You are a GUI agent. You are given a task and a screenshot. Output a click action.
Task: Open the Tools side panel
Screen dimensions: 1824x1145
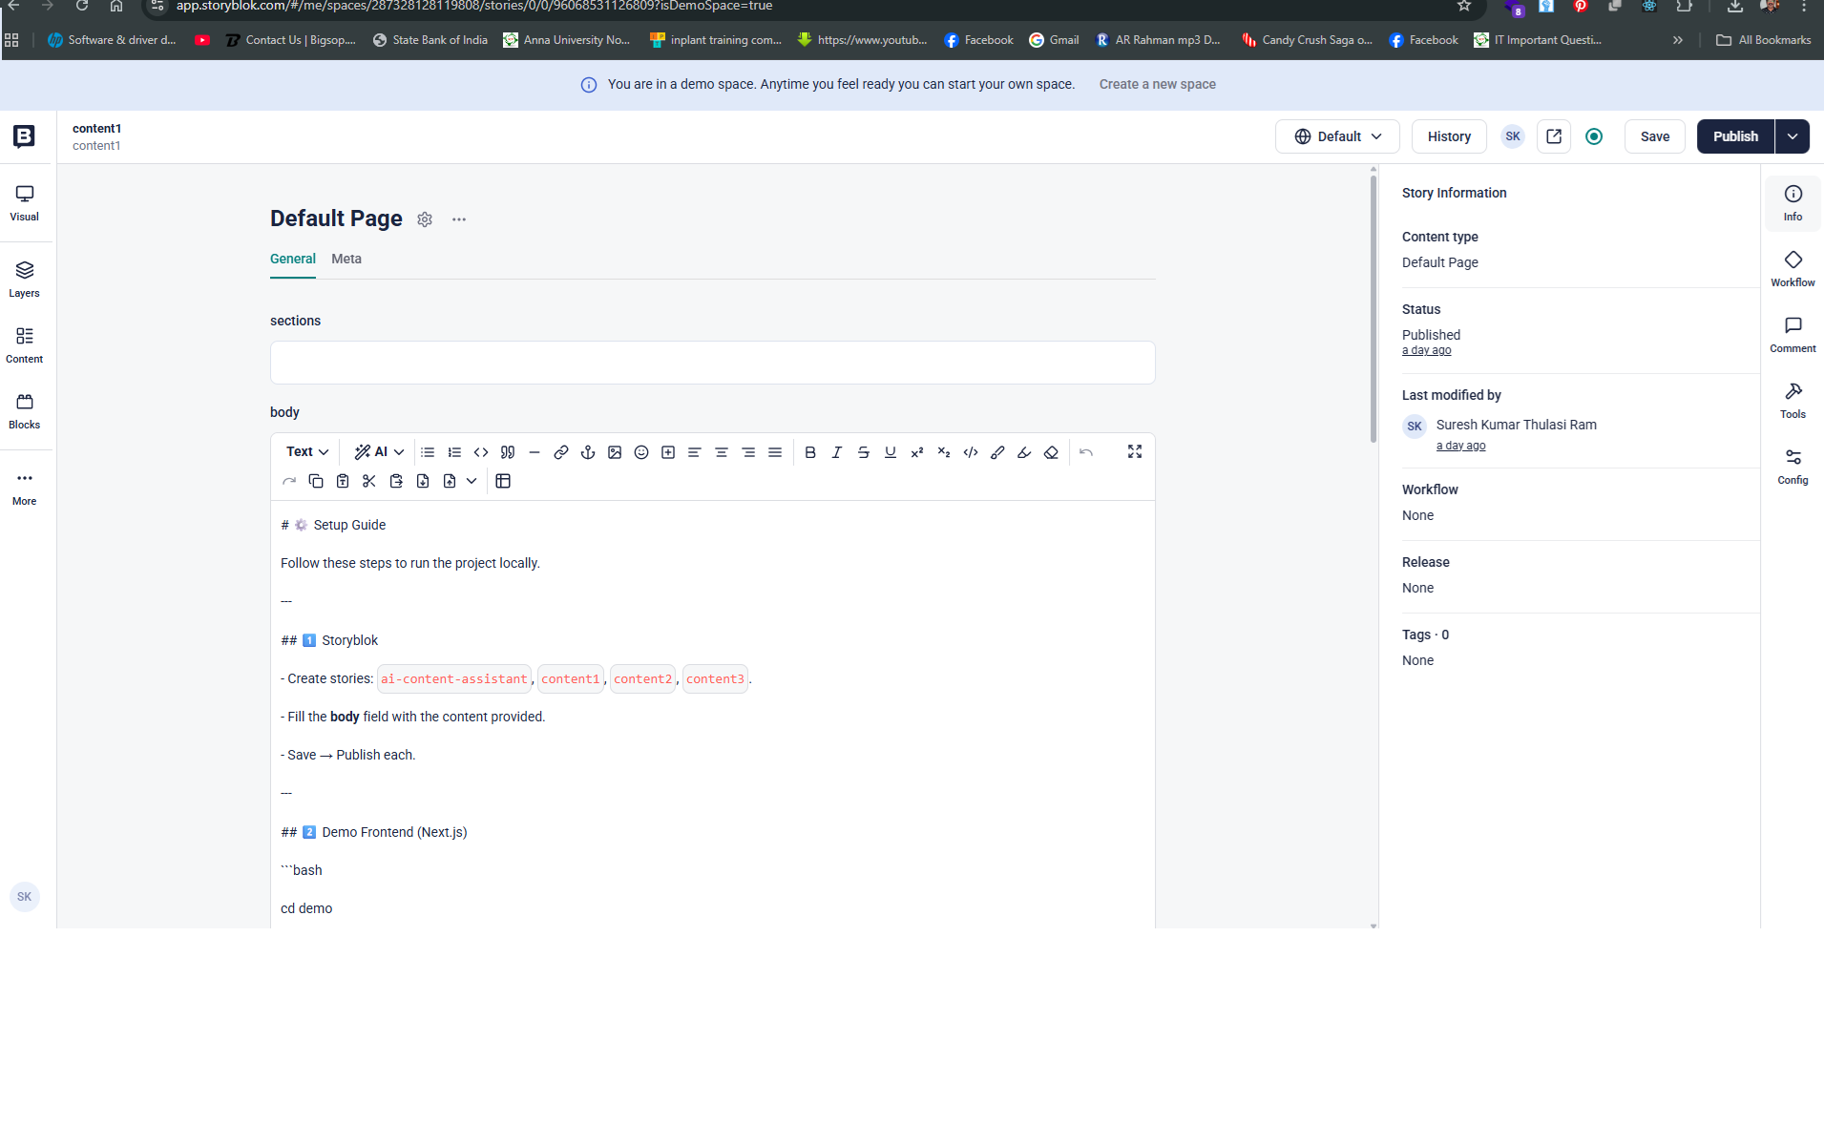click(1793, 400)
